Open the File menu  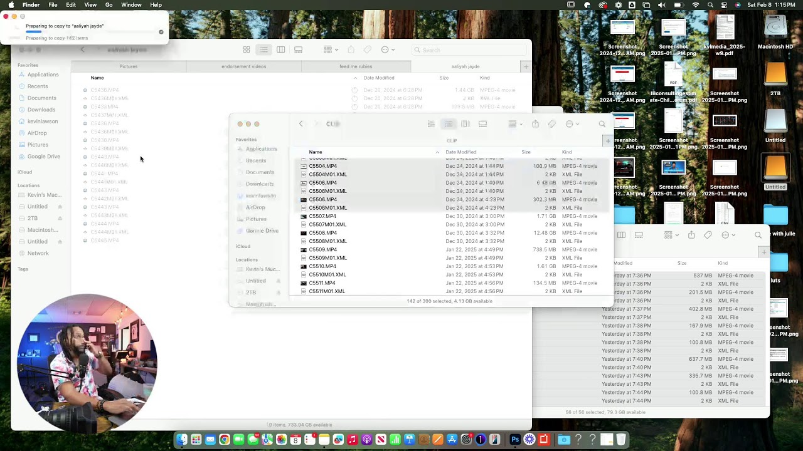point(53,5)
